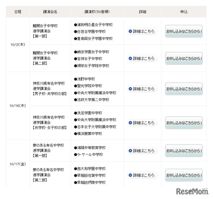Click the 申込 column header

pyautogui.click(x=184, y=12)
